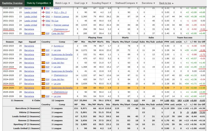Click Spain flag in highlighted Supercopa de España row
This screenshot has height=131, width=208.
point(43,88)
